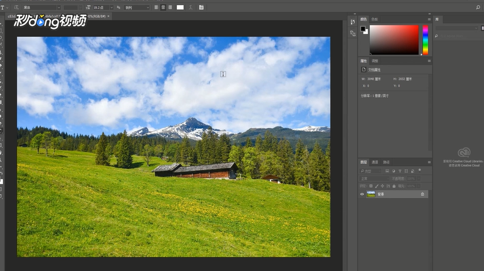Click the 背景 layer thumbnail

(x=370, y=194)
